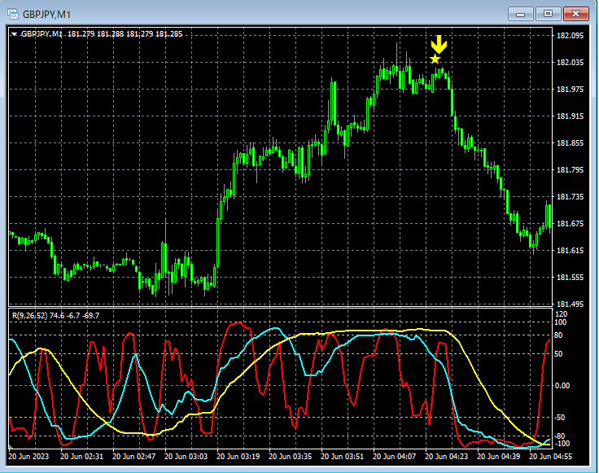Click the GBPJPY,M1 chart window icon
Viewport: 599px width, 473px height.
coord(13,15)
